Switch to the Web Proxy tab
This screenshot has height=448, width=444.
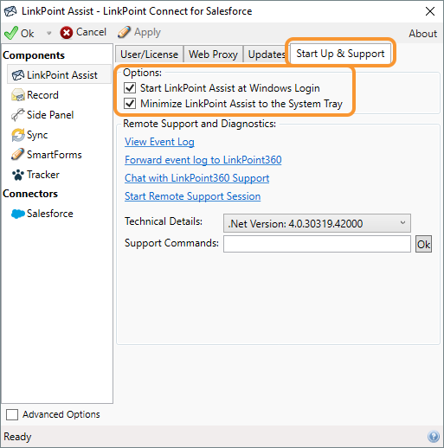213,54
